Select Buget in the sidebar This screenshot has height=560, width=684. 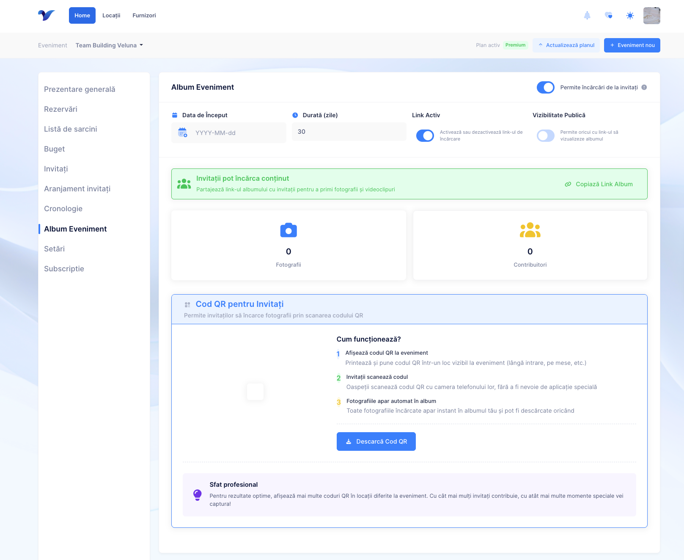point(55,149)
